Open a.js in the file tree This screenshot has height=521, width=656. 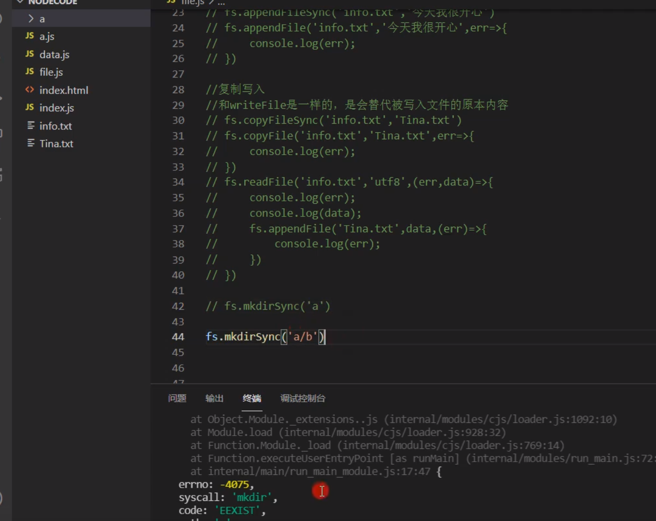[x=47, y=37]
